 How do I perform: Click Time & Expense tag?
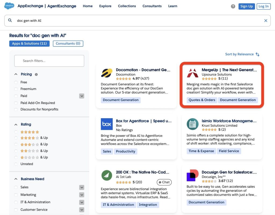201,151
